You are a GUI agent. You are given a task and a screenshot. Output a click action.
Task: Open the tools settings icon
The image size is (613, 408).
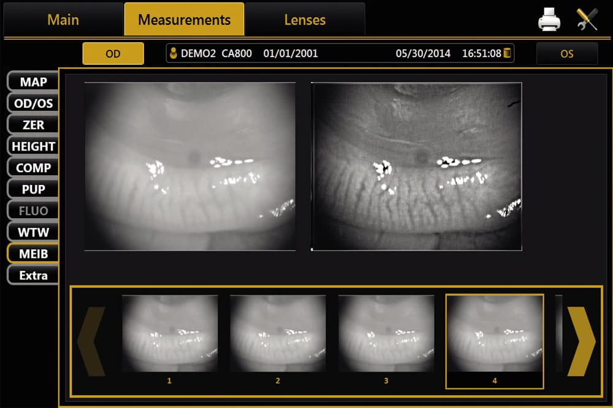coord(587,19)
